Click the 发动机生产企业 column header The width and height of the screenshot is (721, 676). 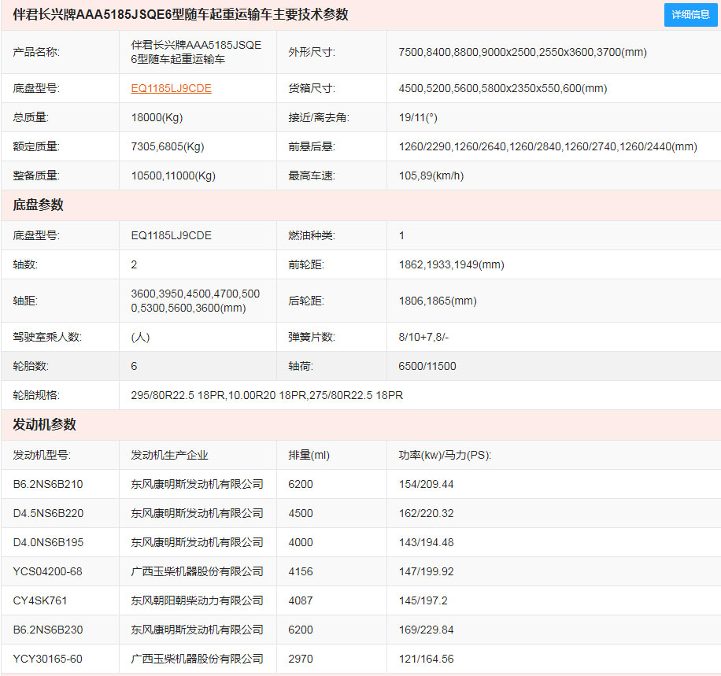click(x=169, y=455)
